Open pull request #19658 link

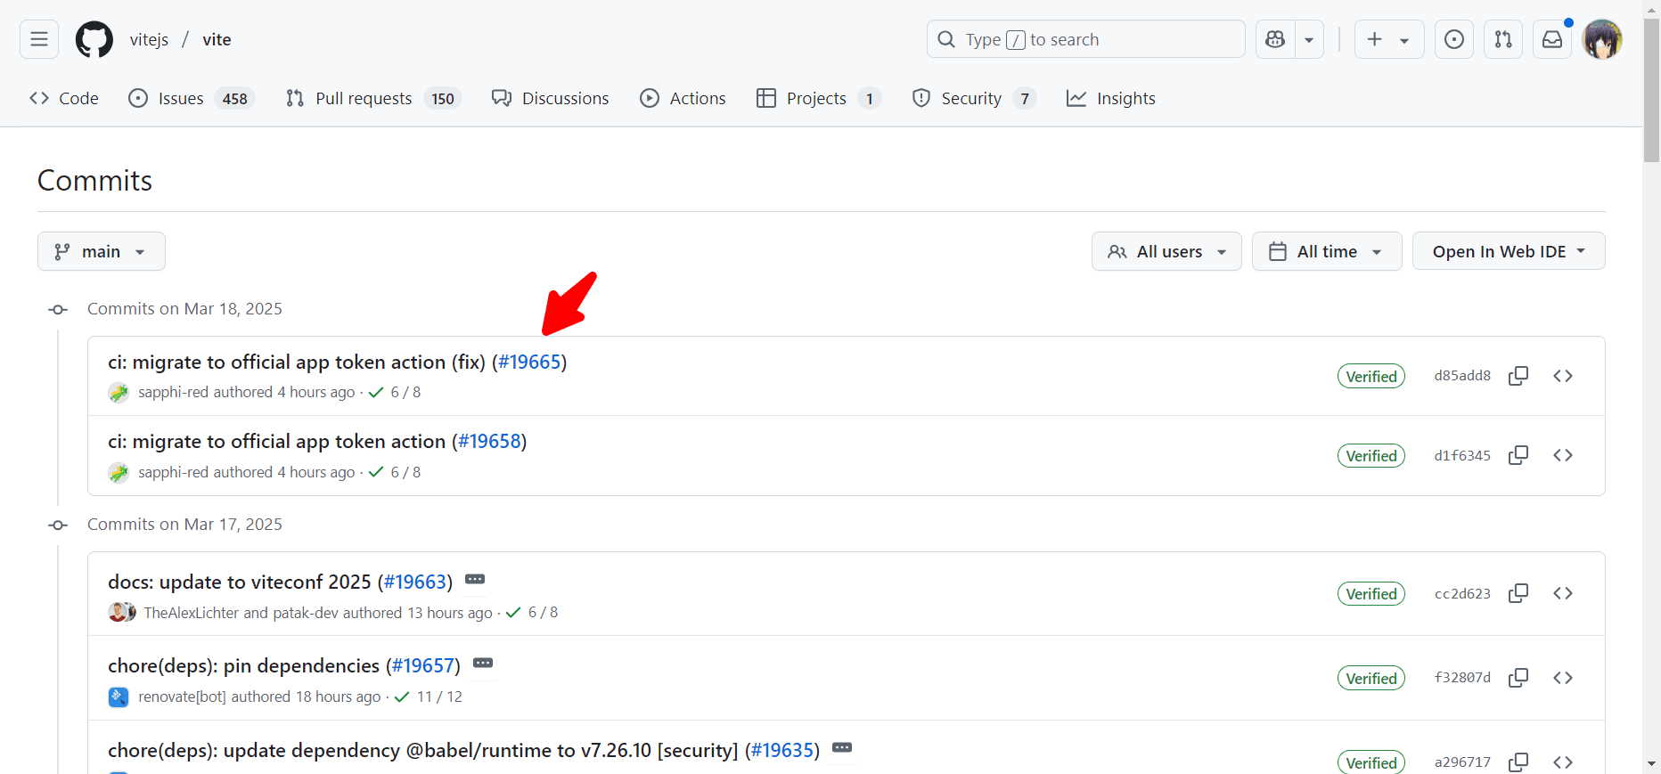[x=489, y=441]
